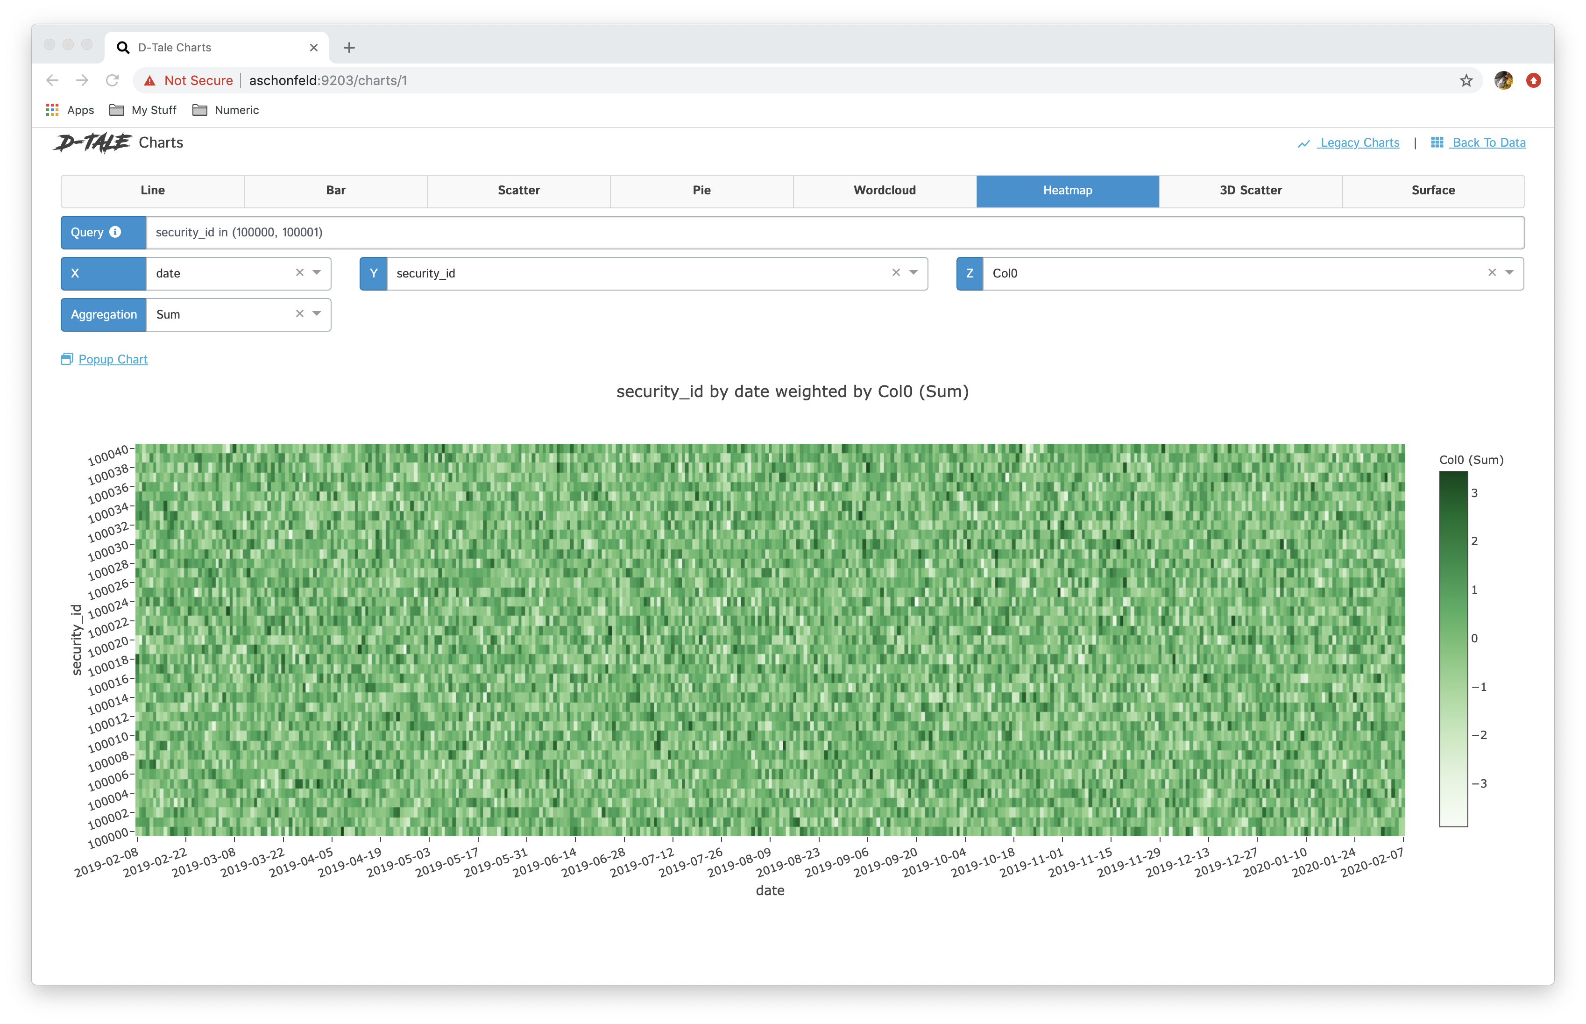Open the Apps grid shortcut
This screenshot has height=1024, width=1586.
[52, 110]
